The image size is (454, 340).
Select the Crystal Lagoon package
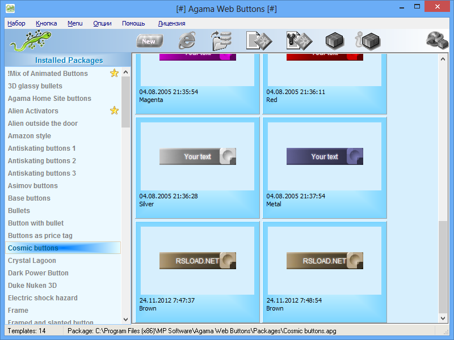coord(32,260)
